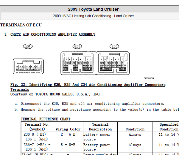This screenshot has width=179, height=155.
Task: Click the 'Courtesy of TOYOTA MOTOR SALES' line
Action: point(55,94)
